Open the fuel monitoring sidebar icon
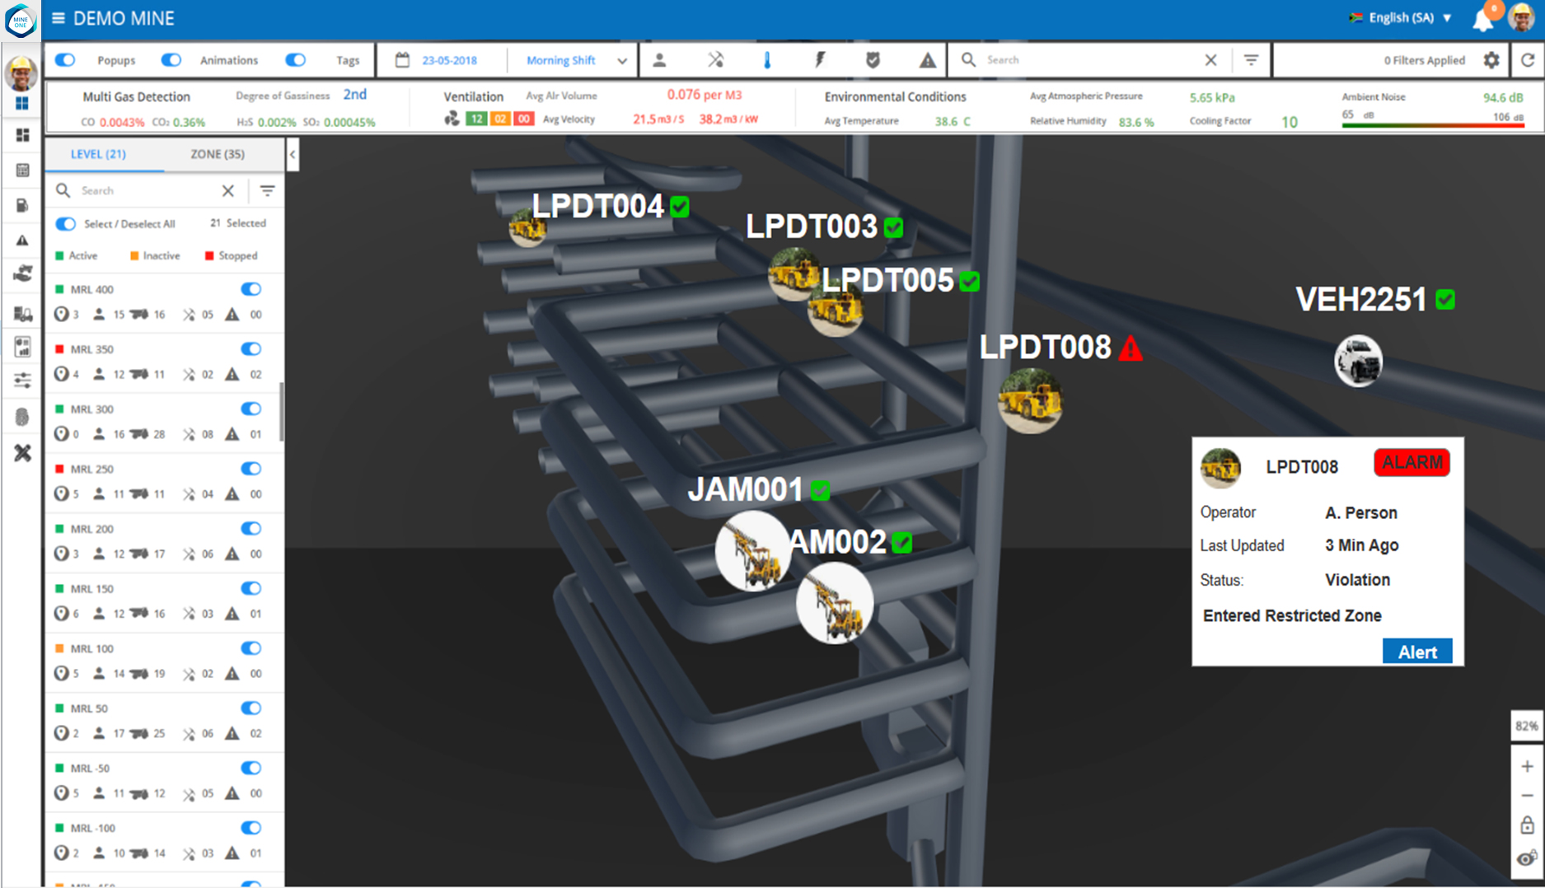 coord(22,205)
